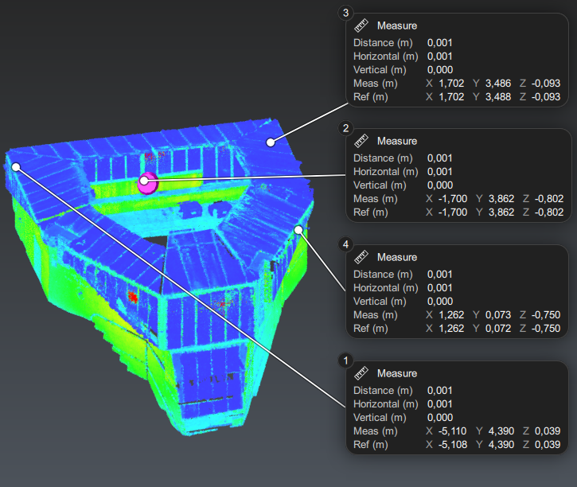Screen dimensions: 577x487
Task: Click the ruler icon in Measure panel 3
Action: coord(361,25)
